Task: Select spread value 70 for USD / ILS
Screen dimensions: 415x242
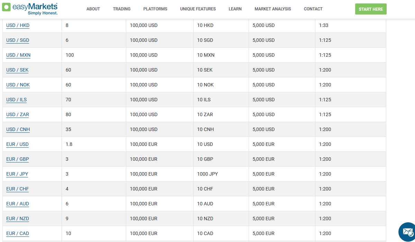Action: [68, 100]
